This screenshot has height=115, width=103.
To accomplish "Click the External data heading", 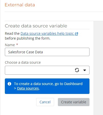I will pos(20,5).
